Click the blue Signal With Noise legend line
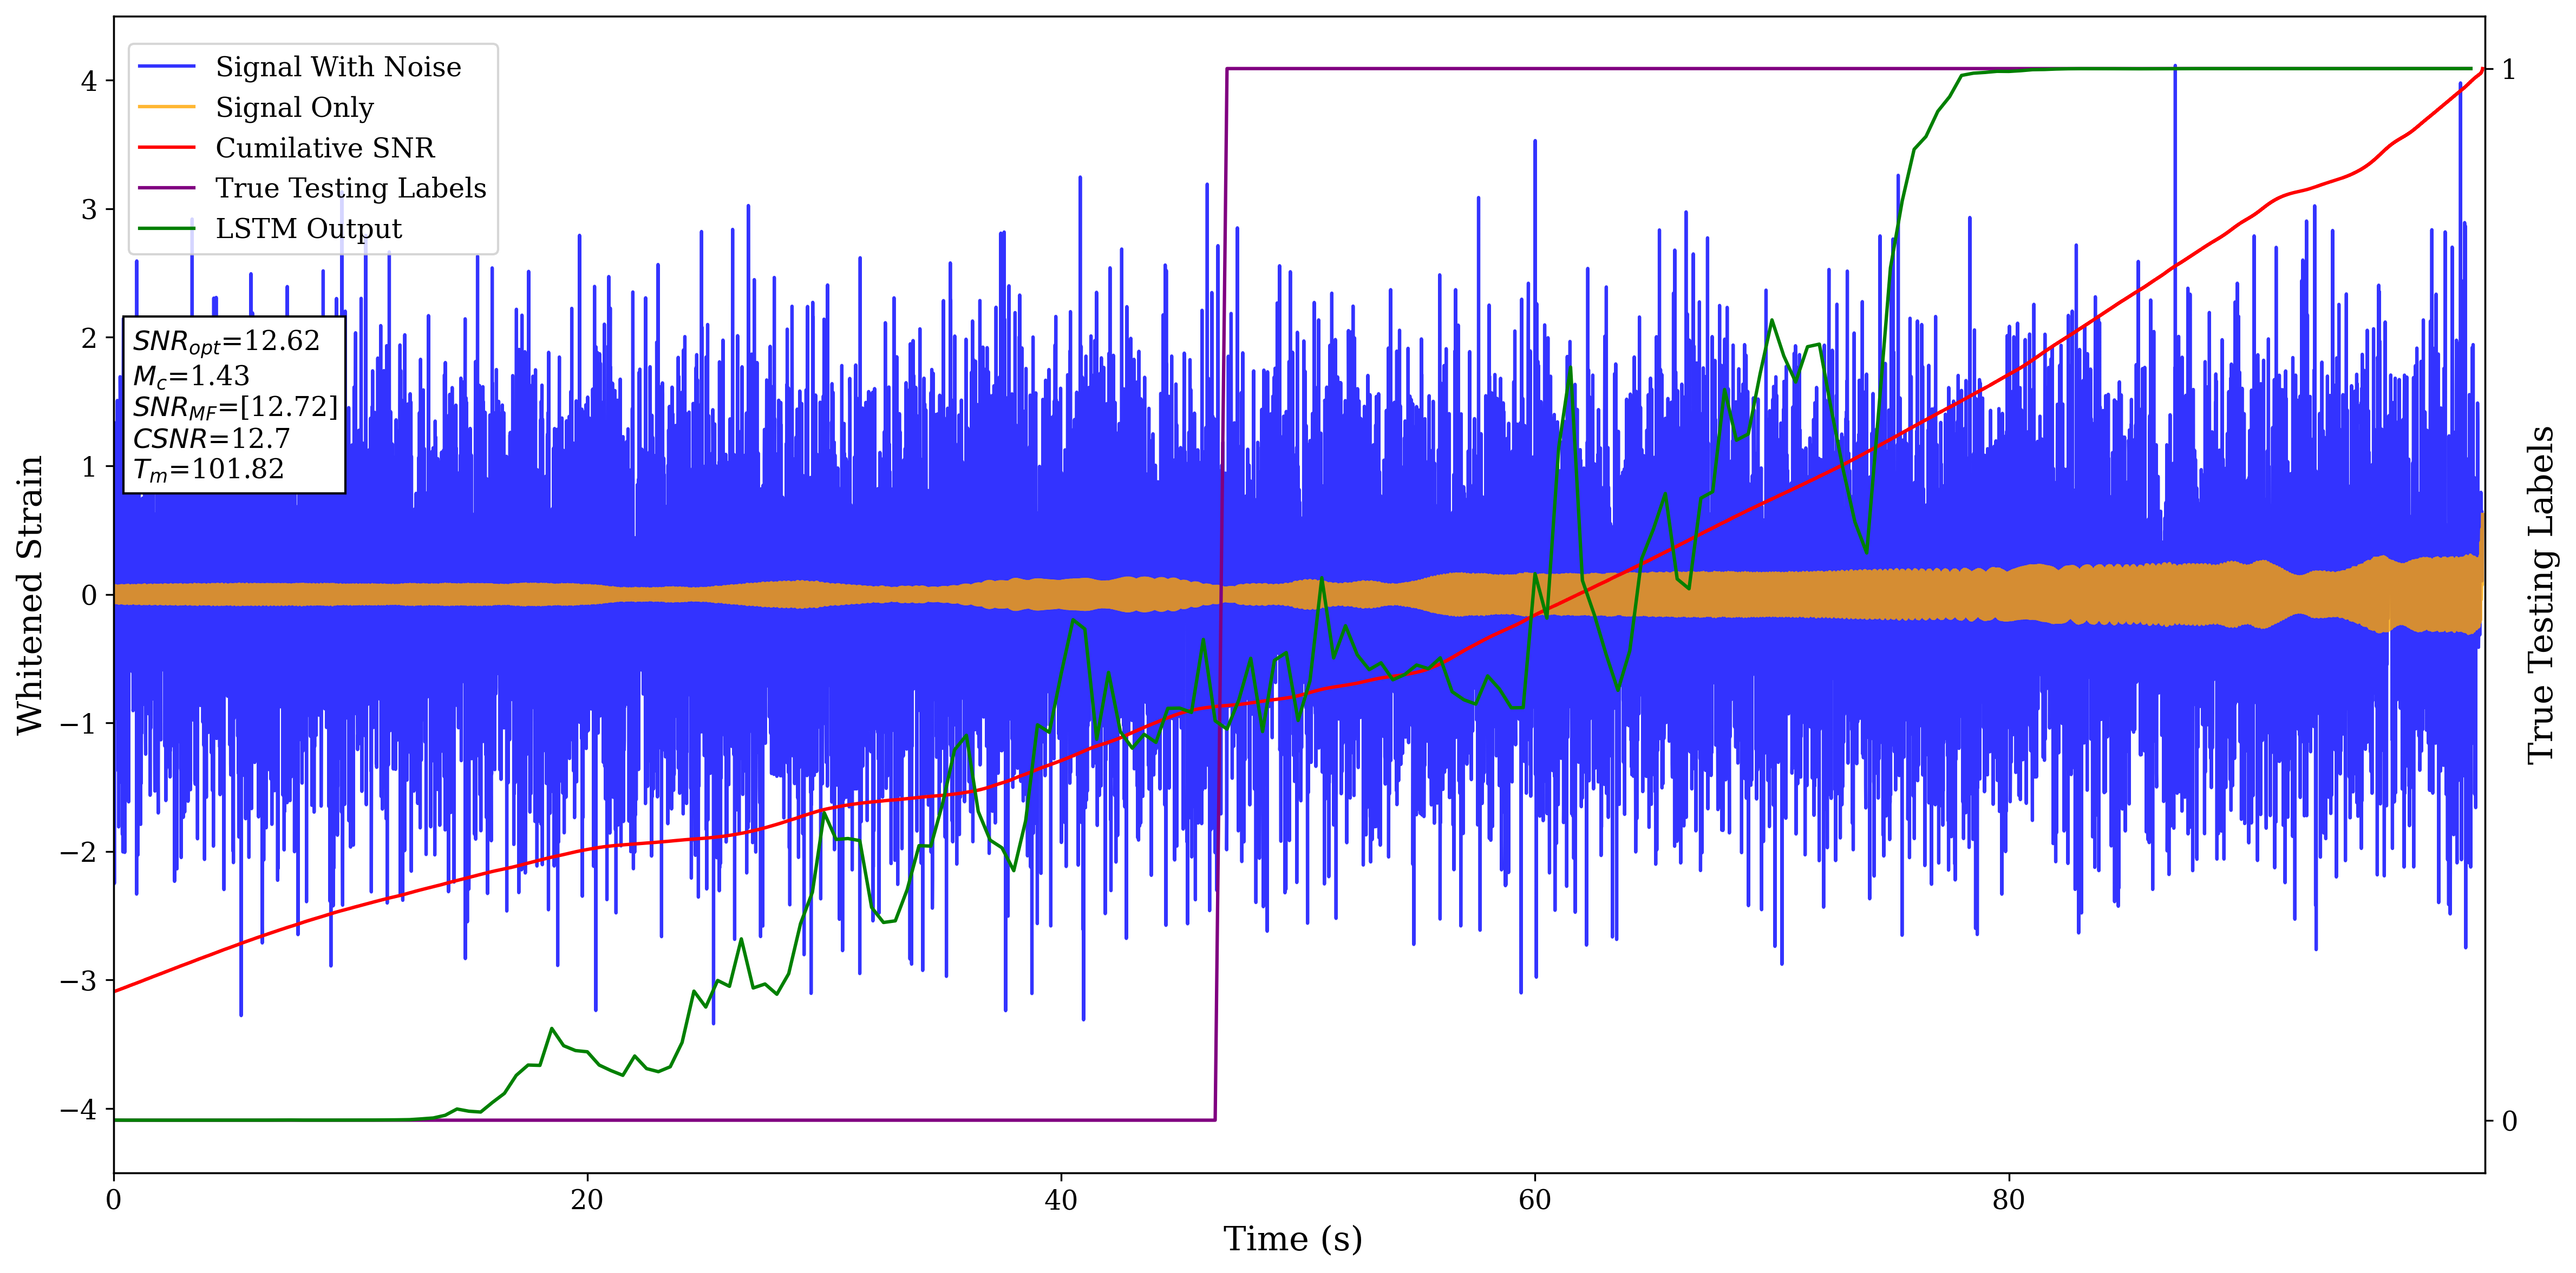 [167, 67]
